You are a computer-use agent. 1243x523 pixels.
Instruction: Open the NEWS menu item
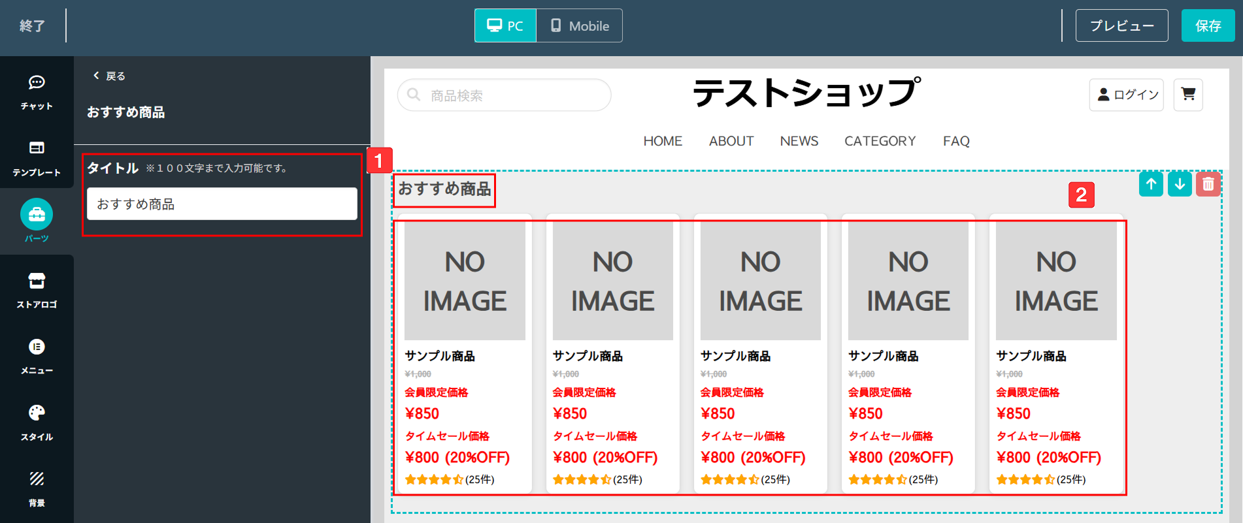[799, 141]
